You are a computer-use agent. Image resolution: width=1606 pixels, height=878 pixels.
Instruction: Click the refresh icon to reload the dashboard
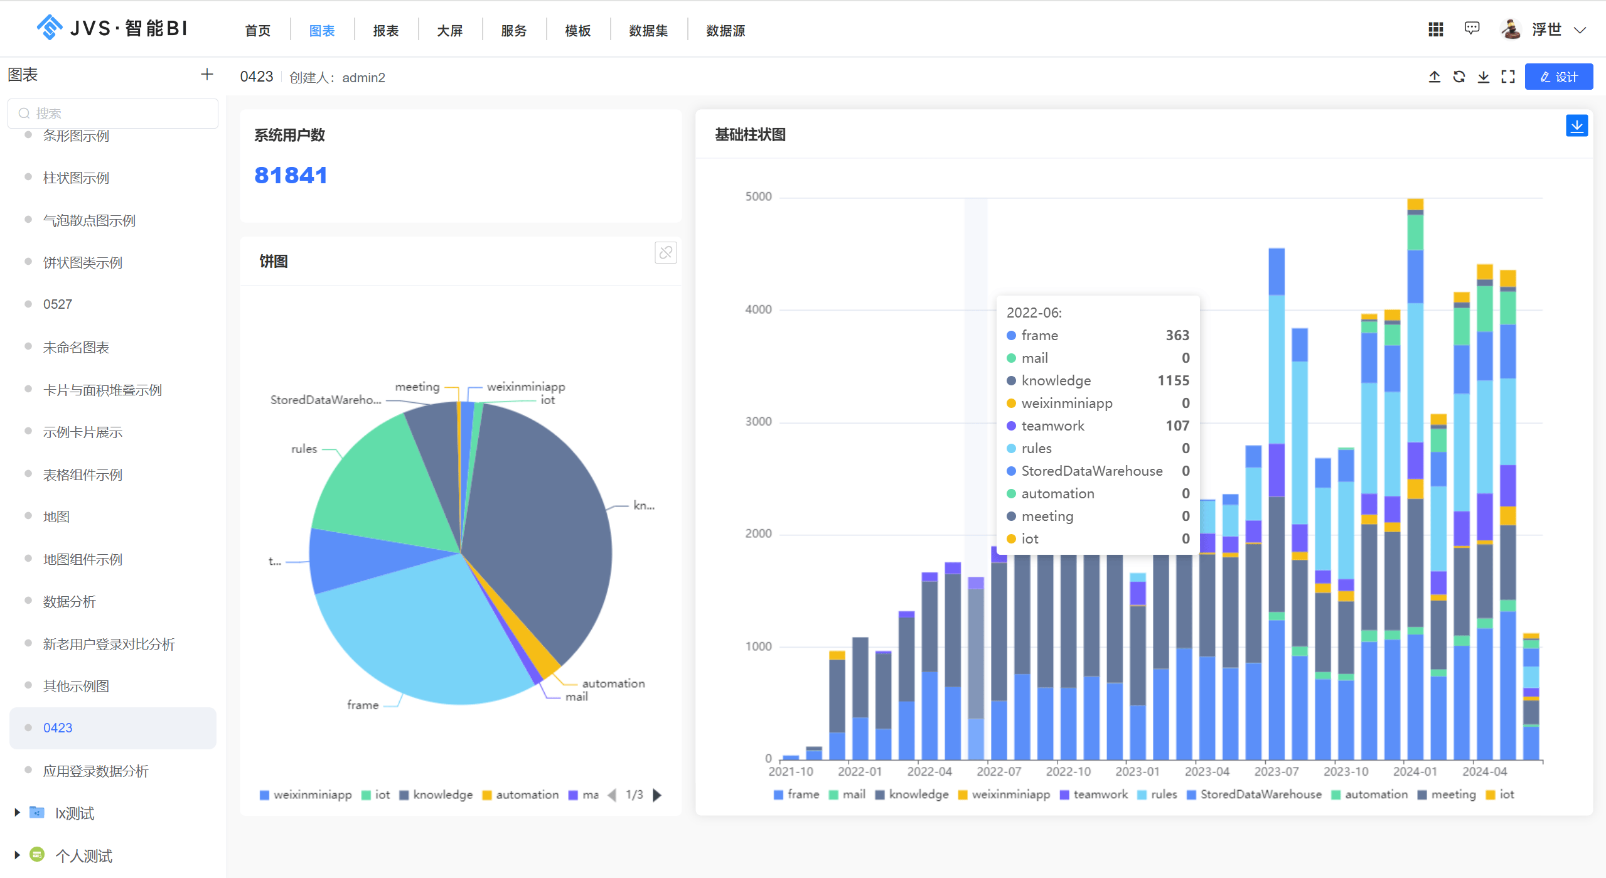tap(1460, 76)
